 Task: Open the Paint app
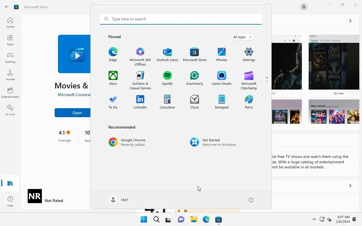(249, 102)
